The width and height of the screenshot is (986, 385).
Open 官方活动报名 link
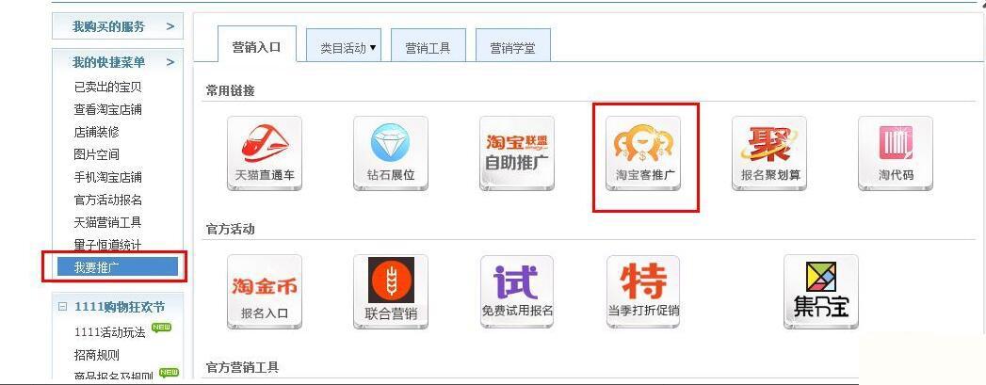point(107,200)
